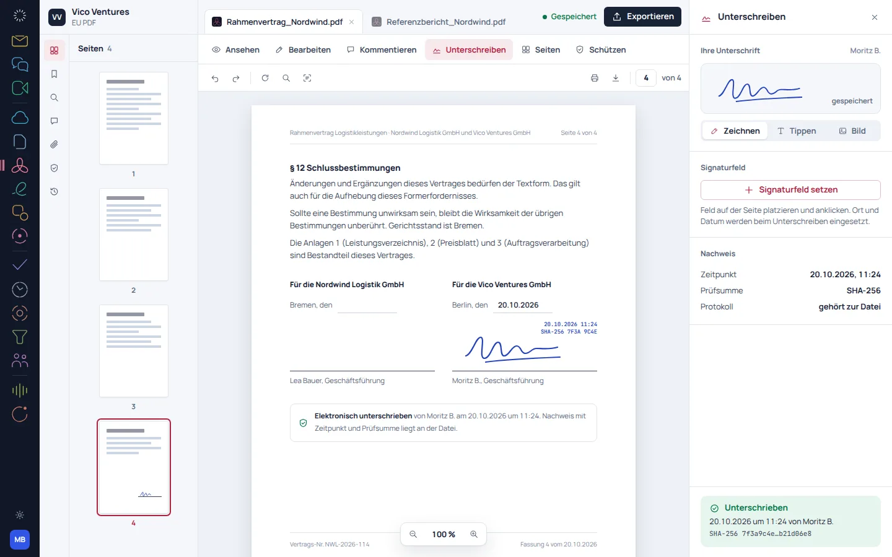Viewport: 892px width, 557px height.
Task: Click the text scan icon in the toolbar
Action: pyautogui.click(x=307, y=78)
